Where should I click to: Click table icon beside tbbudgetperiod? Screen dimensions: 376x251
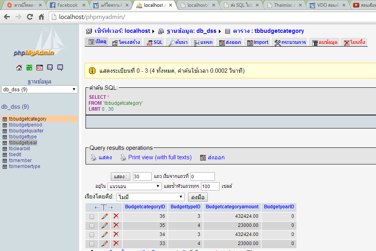tap(5, 125)
